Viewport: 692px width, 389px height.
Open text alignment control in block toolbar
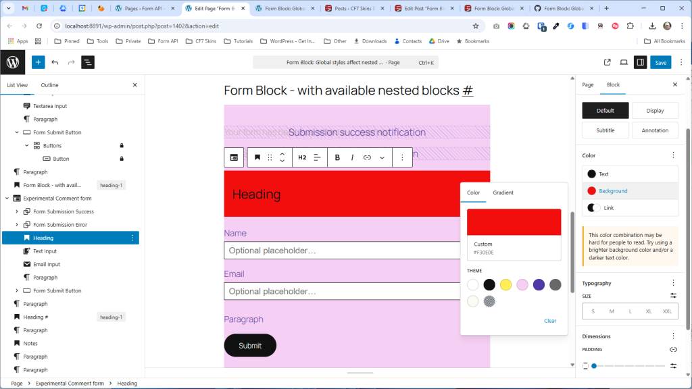(317, 157)
